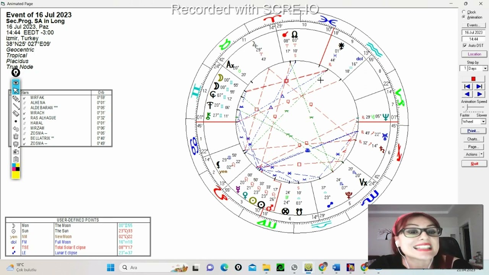Image resolution: width=489 pixels, height=275 pixels.
Task: Select the highlighter marker tool
Action: point(16,98)
